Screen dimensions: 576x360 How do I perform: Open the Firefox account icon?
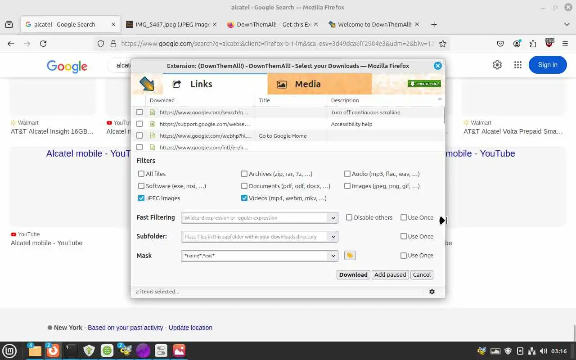[517, 44]
